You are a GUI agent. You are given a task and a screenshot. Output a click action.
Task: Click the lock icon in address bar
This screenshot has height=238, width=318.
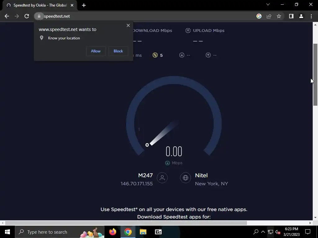[x=39, y=16]
